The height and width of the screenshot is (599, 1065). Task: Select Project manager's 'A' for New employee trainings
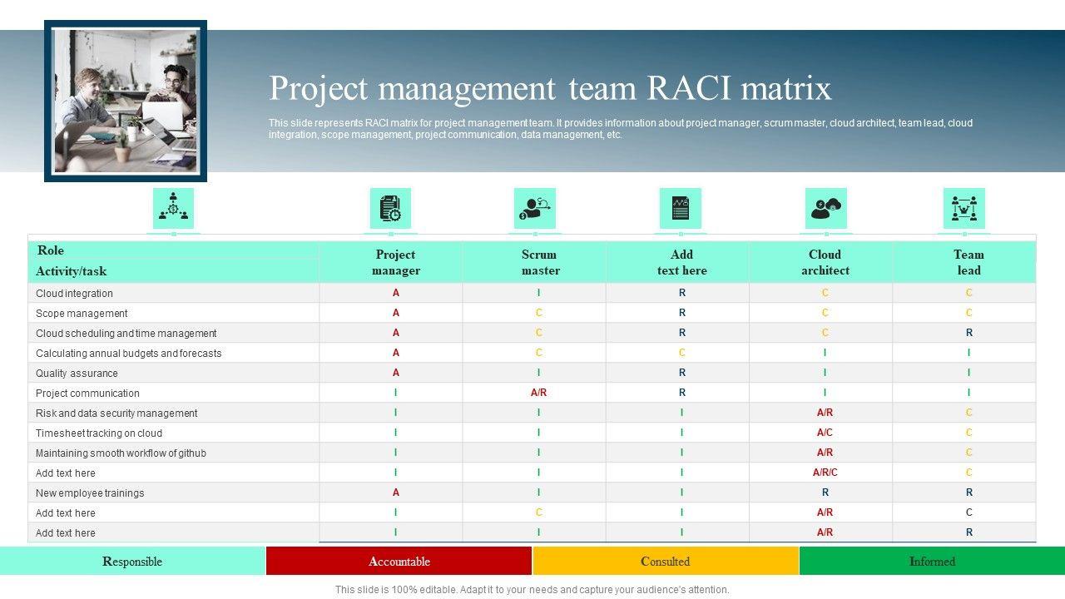[x=396, y=493]
